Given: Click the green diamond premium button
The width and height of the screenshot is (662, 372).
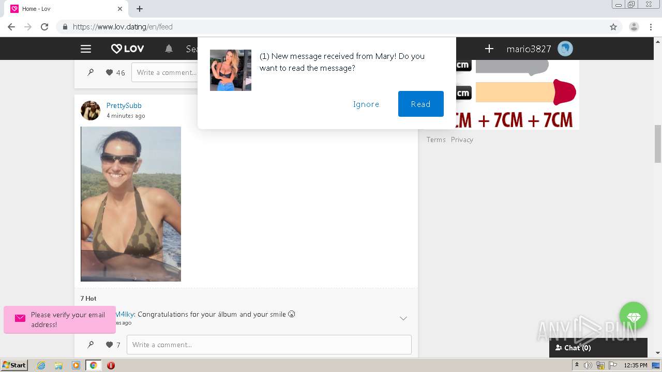Looking at the screenshot, I should pyautogui.click(x=634, y=316).
